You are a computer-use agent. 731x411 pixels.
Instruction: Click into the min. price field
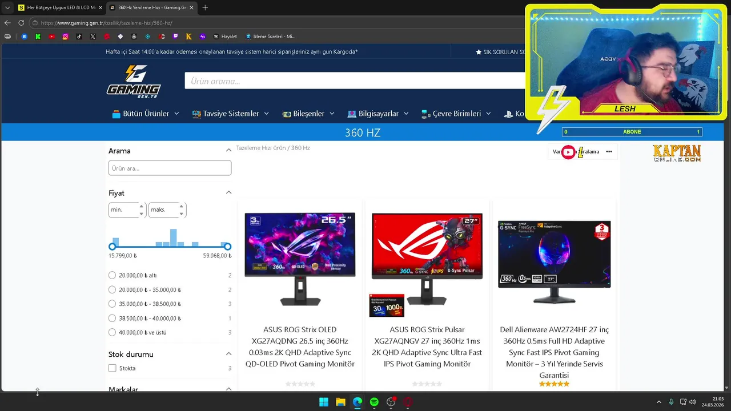(127, 209)
